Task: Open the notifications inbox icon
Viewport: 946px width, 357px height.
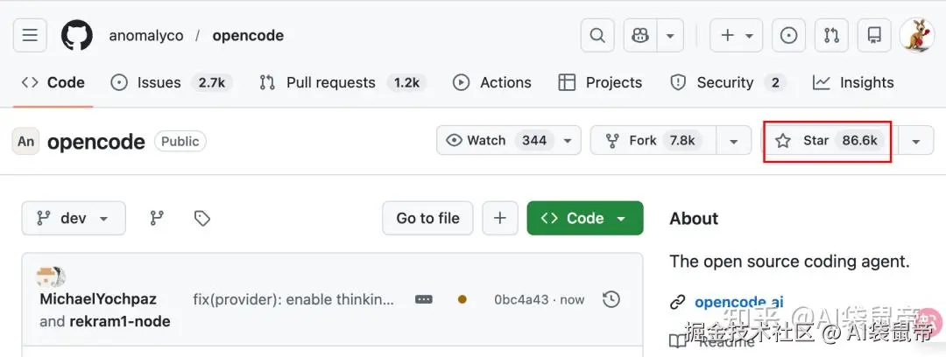Action: click(874, 36)
